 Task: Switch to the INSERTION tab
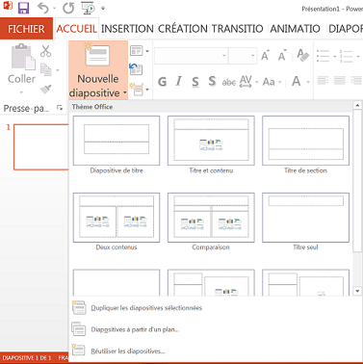[x=127, y=29]
